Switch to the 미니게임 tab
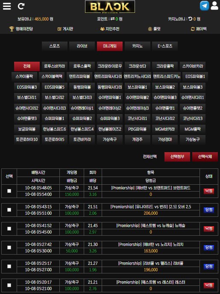220x294 pixels. click(x=110, y=46)
